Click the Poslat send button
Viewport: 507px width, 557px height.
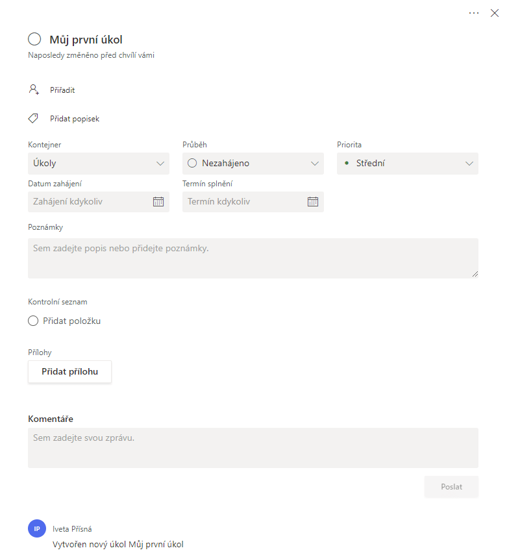point(451,487)
